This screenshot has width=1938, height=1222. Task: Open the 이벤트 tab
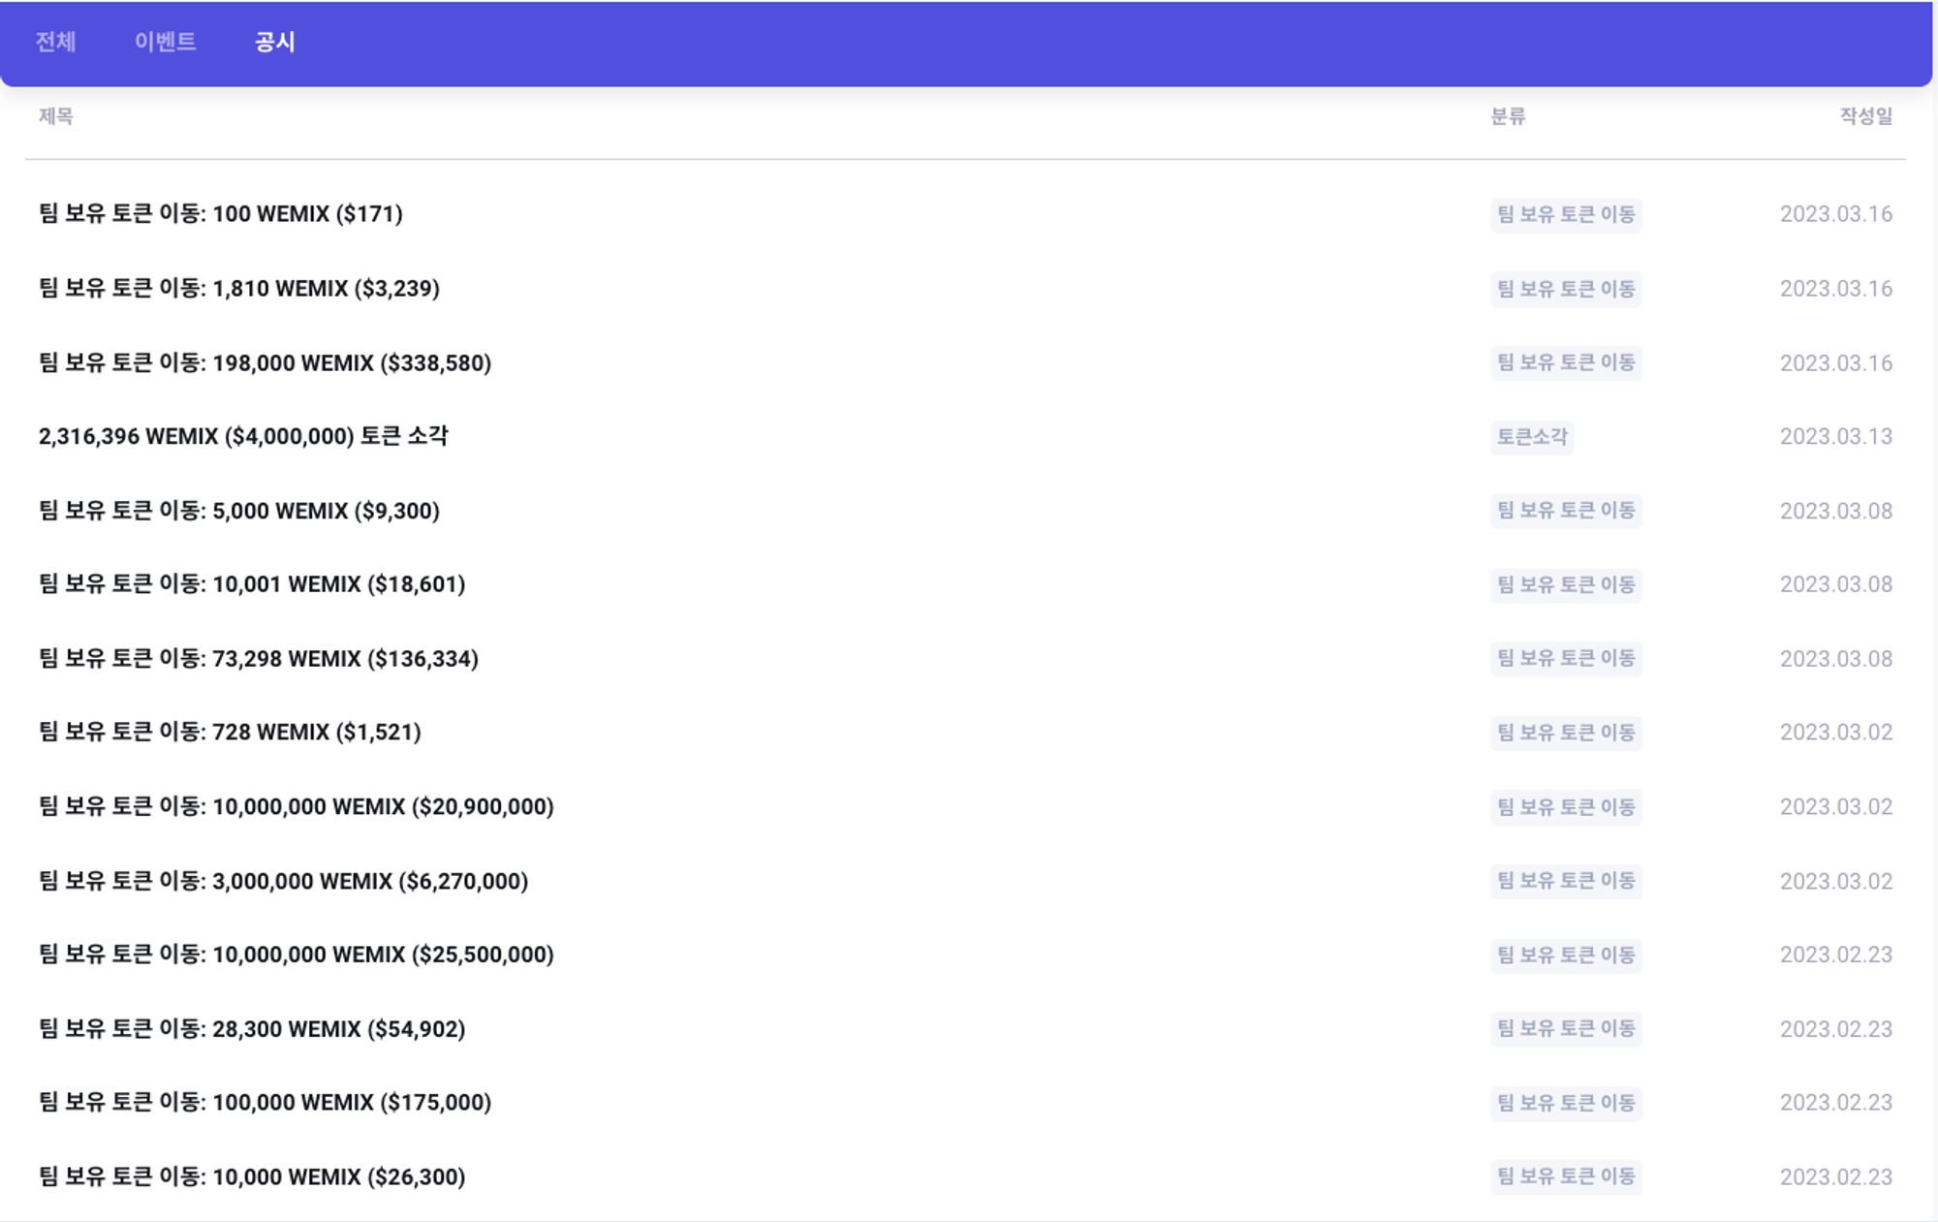(165, 42)
